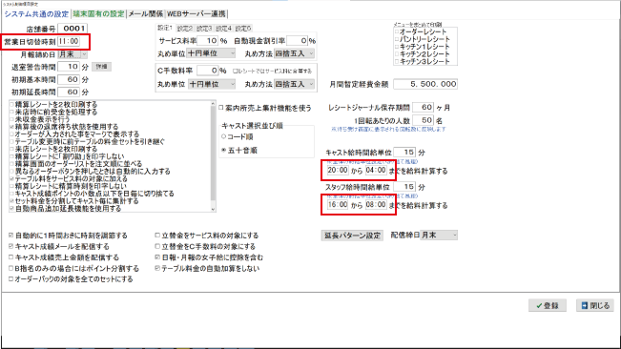This screenshot has height=349, width=621.
Task: Check オーダーレシート in print list
Action: (397, 31)
